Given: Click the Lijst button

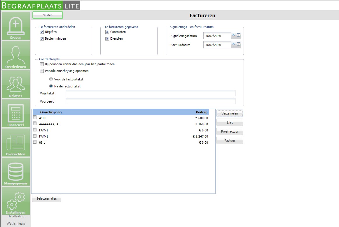Looking at the screenshot, I should pos(230,122).
